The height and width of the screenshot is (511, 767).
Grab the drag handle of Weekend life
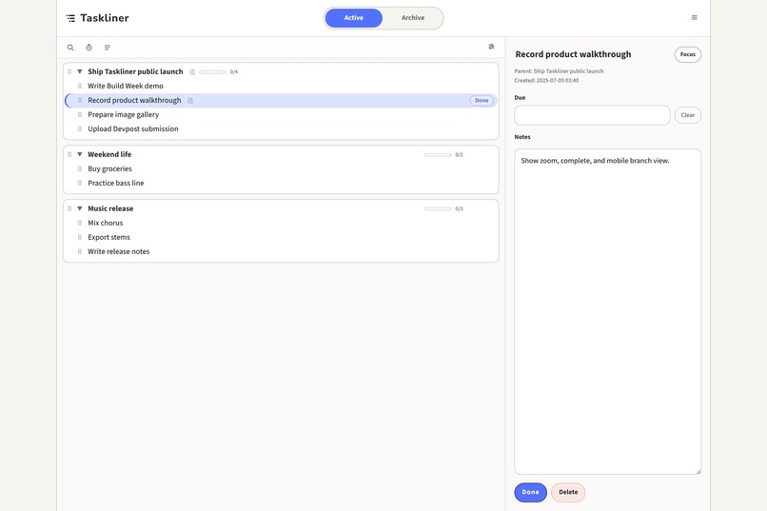[x=69, y=154]
